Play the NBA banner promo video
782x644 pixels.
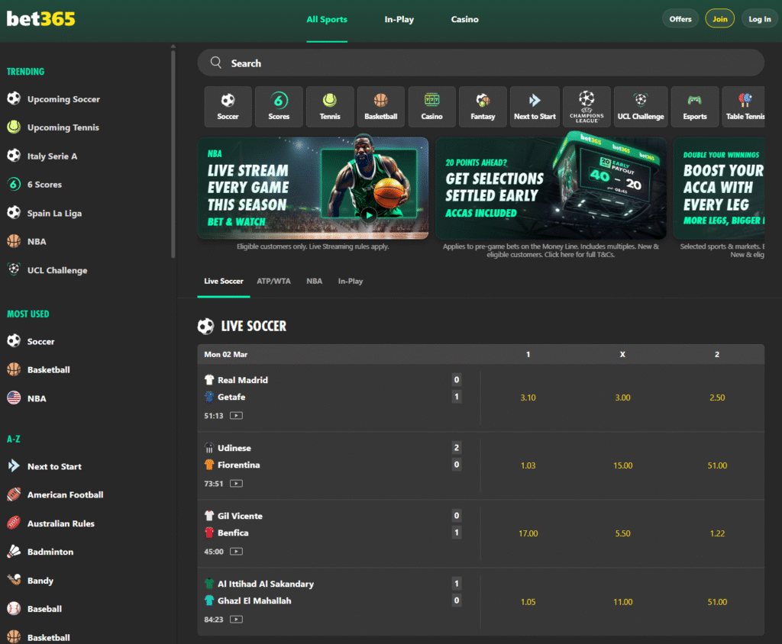370,215
